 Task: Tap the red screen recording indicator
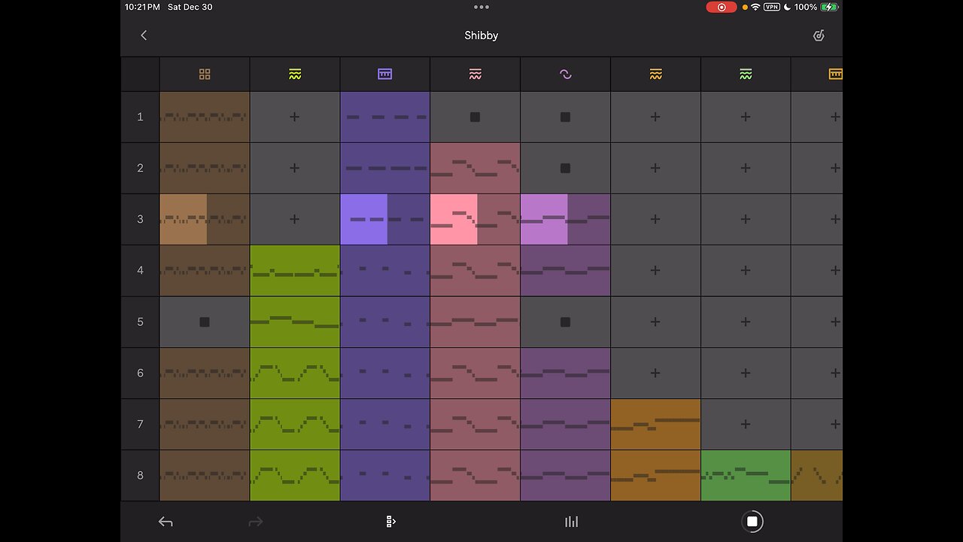(721, 7)
